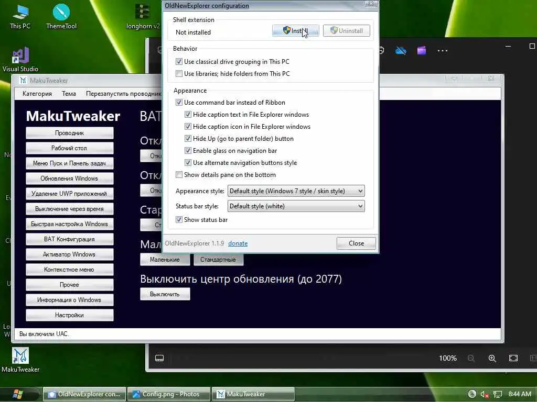
Task: Toggle Use classical drive grouping in This PC
Action: click(x=179, y=62)
